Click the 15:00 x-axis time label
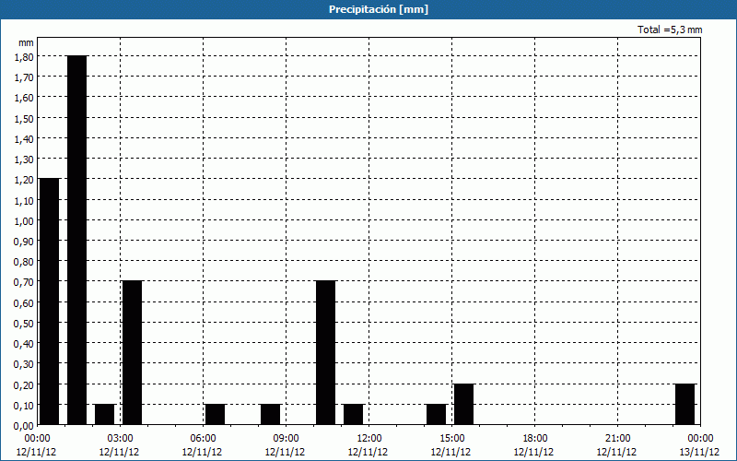Image resolution: width=737 pixels, height=461 pixels. point(452,439)
